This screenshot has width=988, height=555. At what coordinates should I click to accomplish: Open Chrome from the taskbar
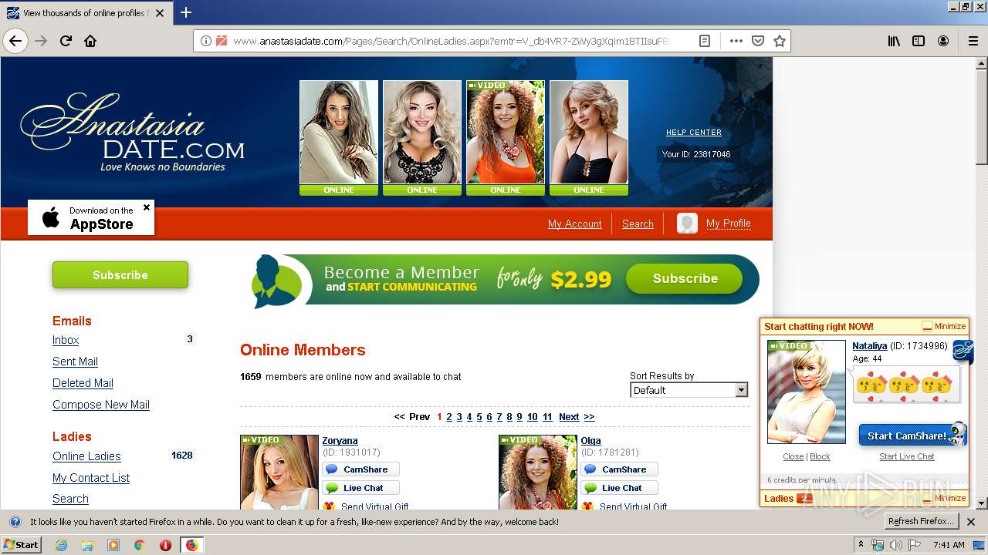tap(139, 545)
